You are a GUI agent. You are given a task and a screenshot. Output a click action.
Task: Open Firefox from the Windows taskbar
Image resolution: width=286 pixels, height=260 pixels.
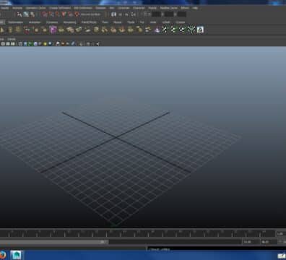tap(2, 255)
